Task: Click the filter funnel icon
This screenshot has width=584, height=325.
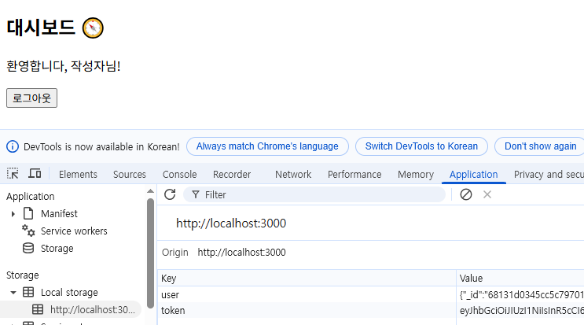Action: 196,194
